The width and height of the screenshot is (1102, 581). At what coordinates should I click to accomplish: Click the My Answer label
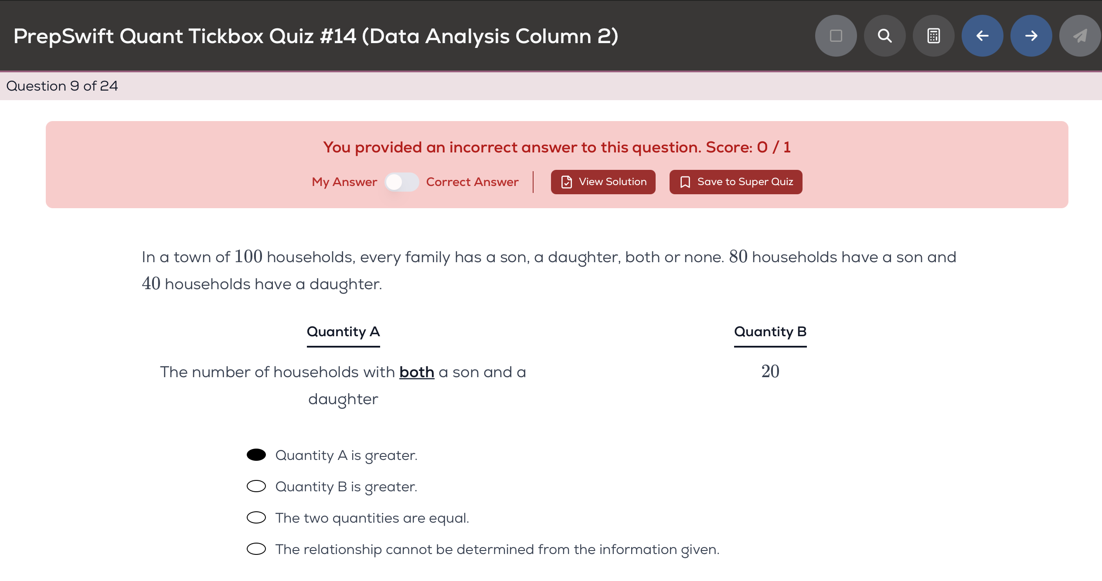[344, 182]
